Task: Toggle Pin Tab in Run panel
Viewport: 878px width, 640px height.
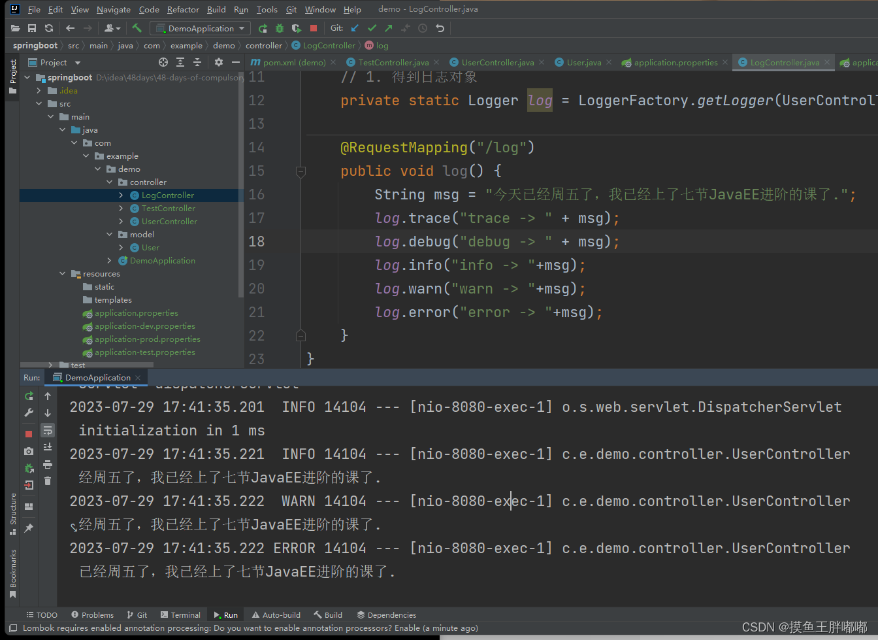Action: (x=29, y=528)
